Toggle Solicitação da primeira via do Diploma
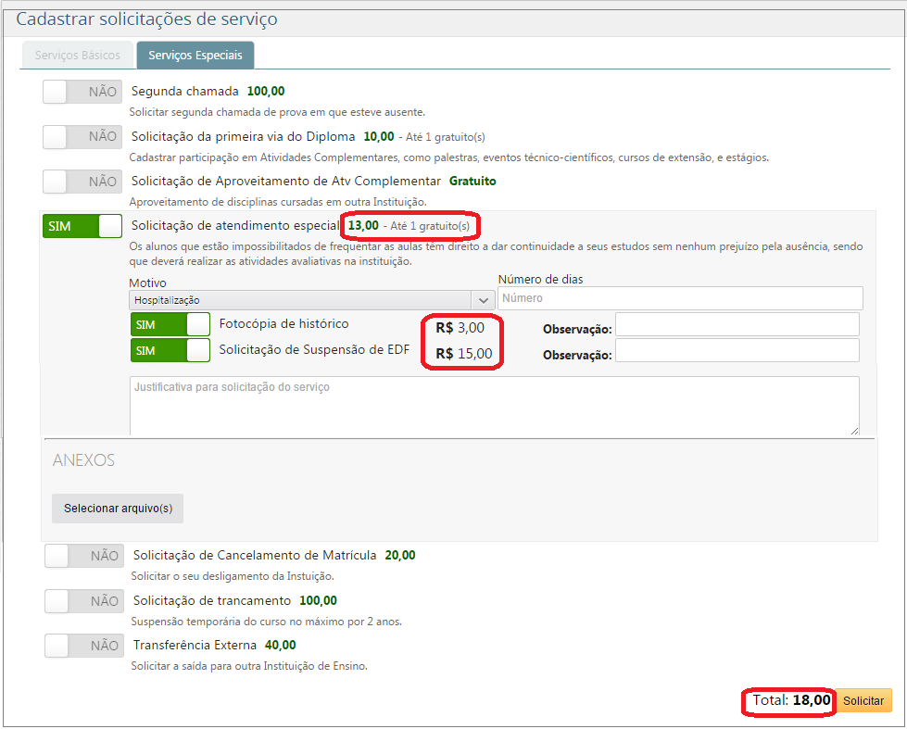This screenshot has width=907, height=729. click(x=82, y=137)
